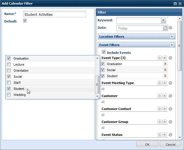Clear the Keyword field with the X icon

(163, 20)
